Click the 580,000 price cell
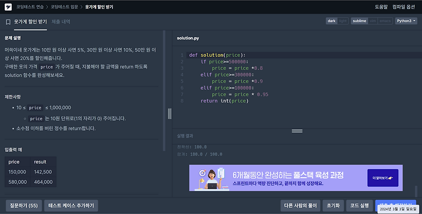 point(17,182)
